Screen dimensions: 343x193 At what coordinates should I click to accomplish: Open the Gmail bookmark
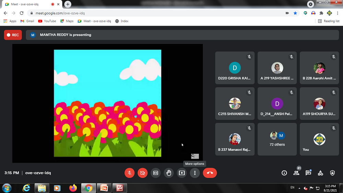(27, 21)
